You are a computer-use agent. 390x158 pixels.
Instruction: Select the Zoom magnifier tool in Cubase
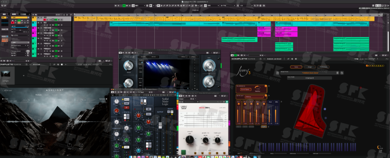click(178, 5)
